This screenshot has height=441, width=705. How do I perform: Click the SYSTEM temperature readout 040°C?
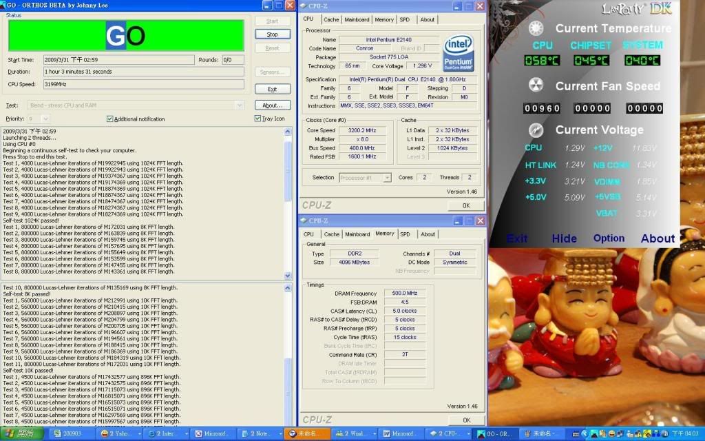[642, 61]
